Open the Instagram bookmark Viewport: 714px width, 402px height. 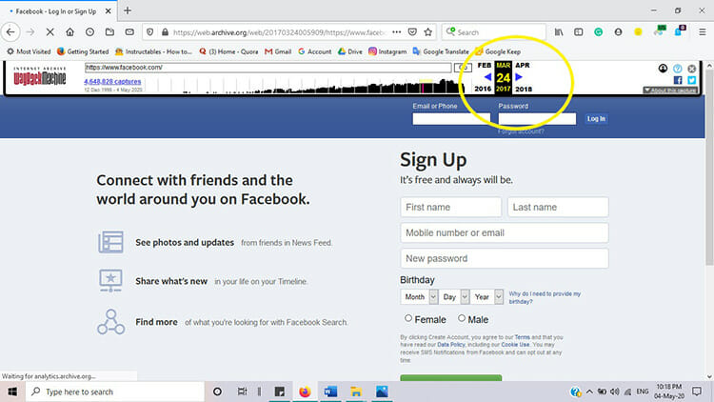(x=387, y=51)
